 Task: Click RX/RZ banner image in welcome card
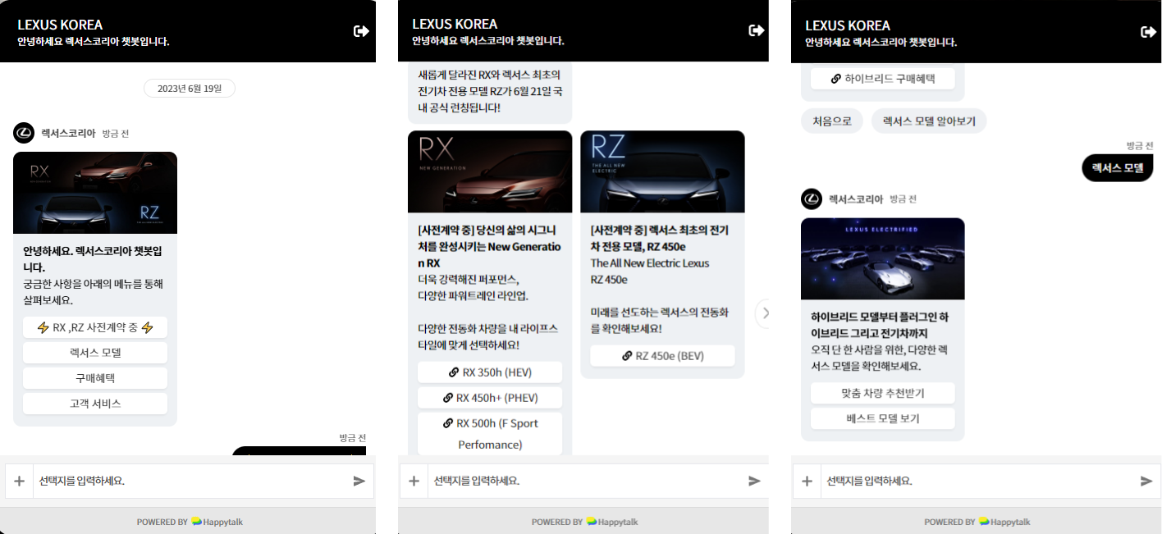(95, 193)
